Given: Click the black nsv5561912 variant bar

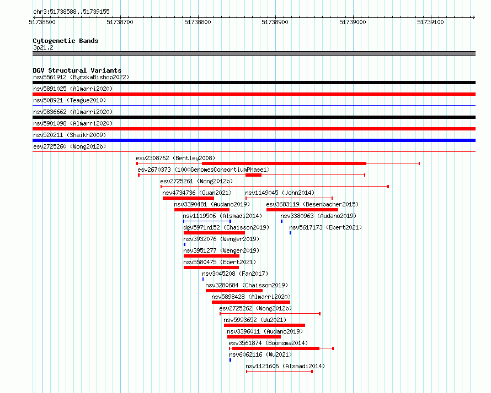Looking at the screenshot, I should (254, 83).
